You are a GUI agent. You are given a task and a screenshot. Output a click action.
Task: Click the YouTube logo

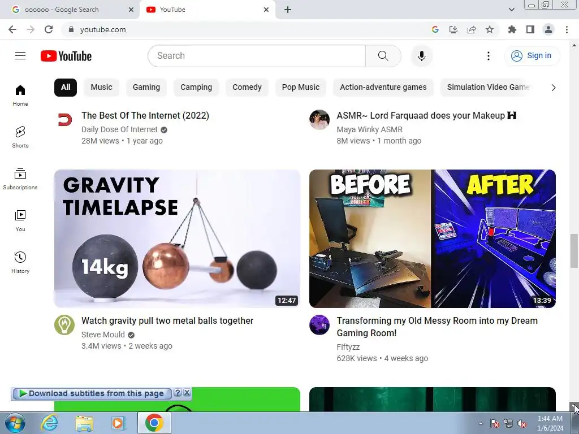tap(66, 56)
